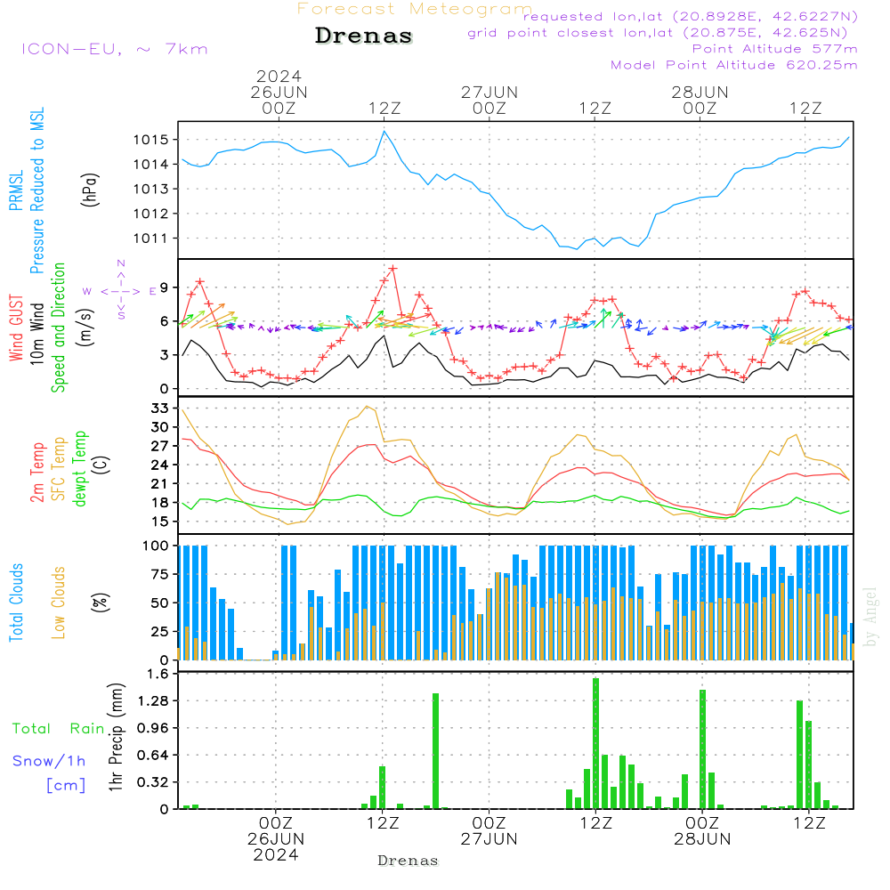Viewport: 890px width, 890px height.
Task: Click the blue "Snow/1h" legend label
Action: tap(49, 761)
